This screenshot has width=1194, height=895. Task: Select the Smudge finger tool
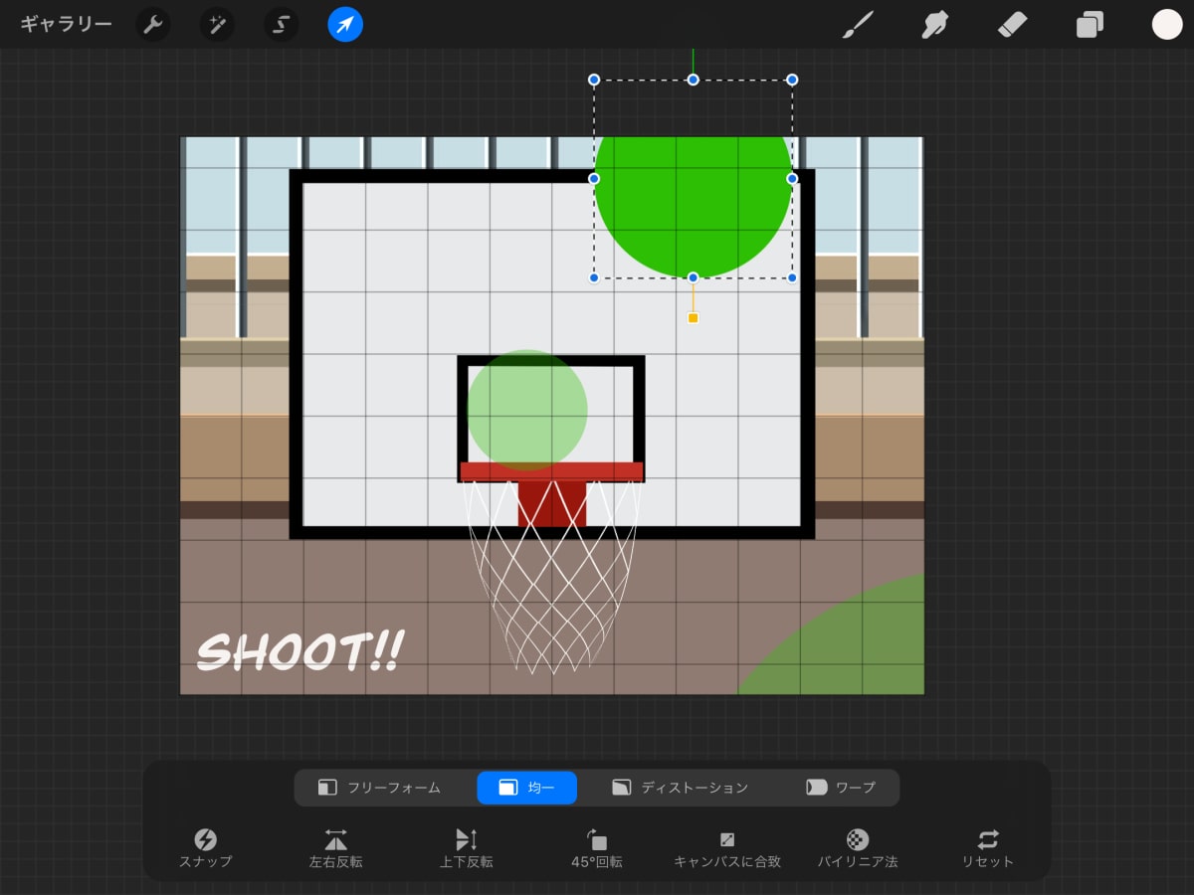click(x=934, y=25)
